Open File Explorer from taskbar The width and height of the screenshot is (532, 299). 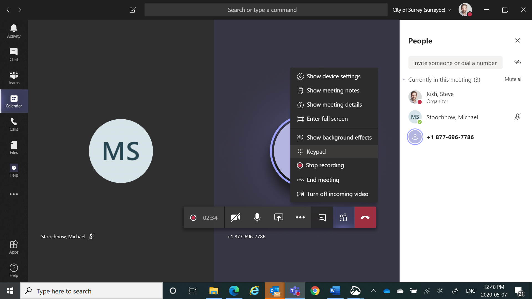click(x=214, y=291)
